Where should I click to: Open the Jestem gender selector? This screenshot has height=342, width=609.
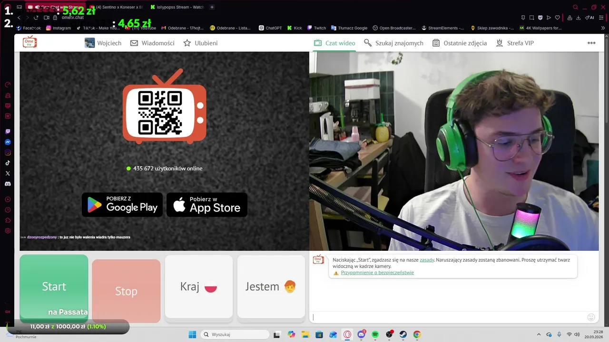click(271, 286)
